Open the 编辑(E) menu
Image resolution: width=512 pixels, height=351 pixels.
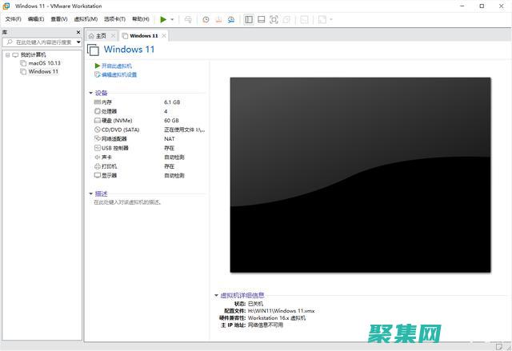[x=35, y=19]
